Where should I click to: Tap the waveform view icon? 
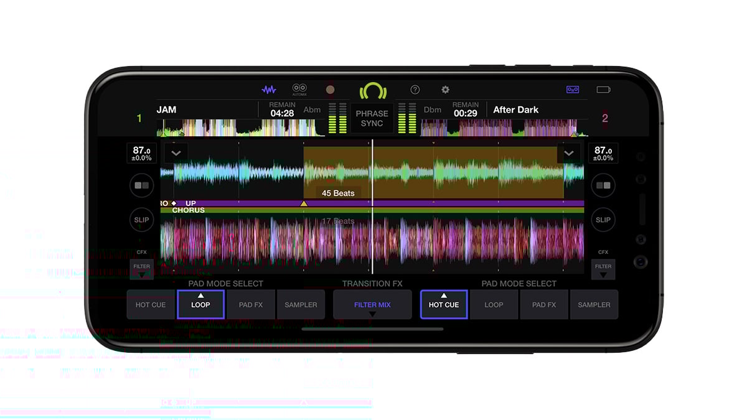[269, 90]
